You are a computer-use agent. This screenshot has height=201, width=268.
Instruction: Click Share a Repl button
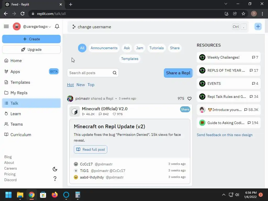click(178, 73)
